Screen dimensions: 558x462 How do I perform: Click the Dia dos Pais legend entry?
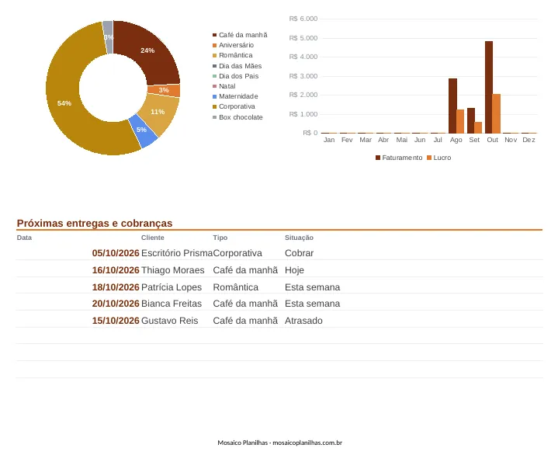tap(236, 76)
